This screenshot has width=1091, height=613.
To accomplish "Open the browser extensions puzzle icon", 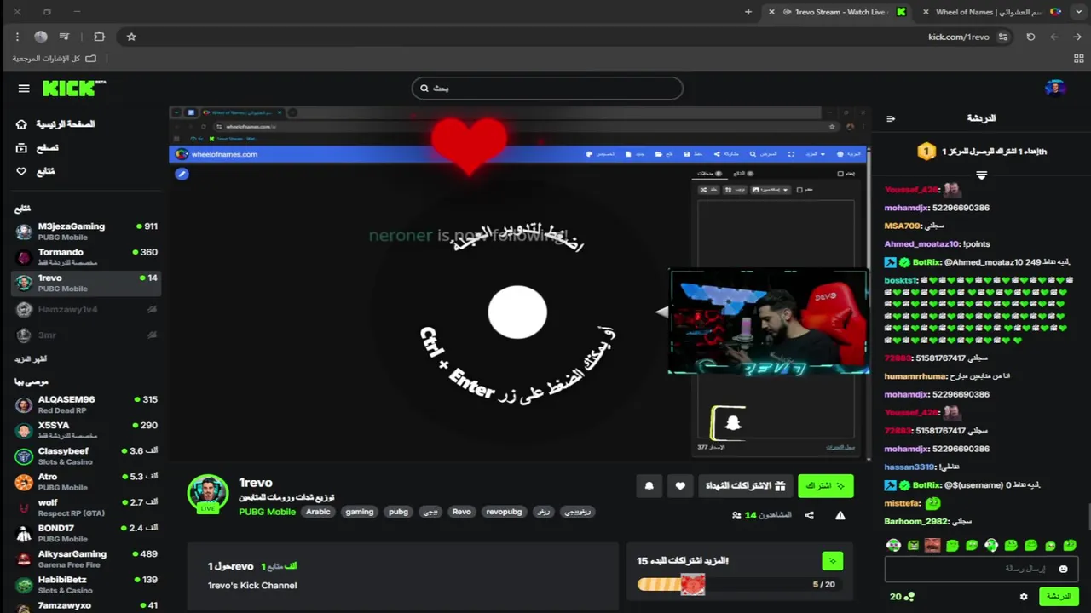I will point(100,37).
